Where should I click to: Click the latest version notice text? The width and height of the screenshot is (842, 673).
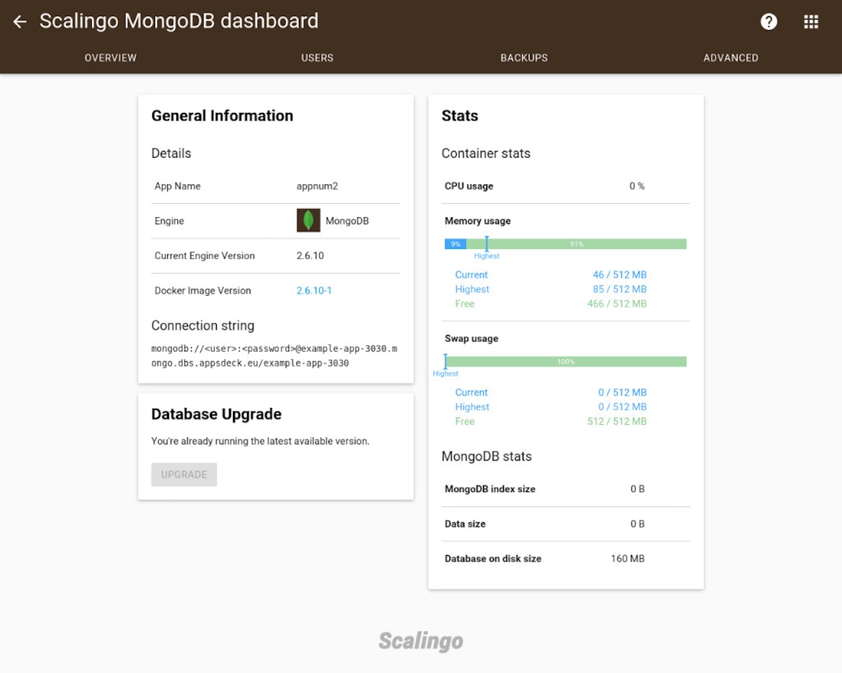point(260,442)
